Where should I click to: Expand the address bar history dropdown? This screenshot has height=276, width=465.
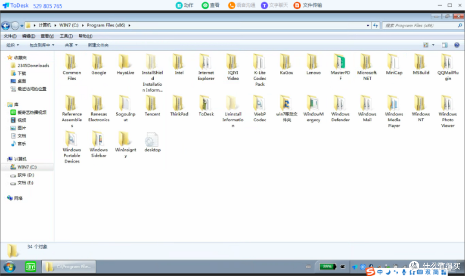tap(368, 25)
